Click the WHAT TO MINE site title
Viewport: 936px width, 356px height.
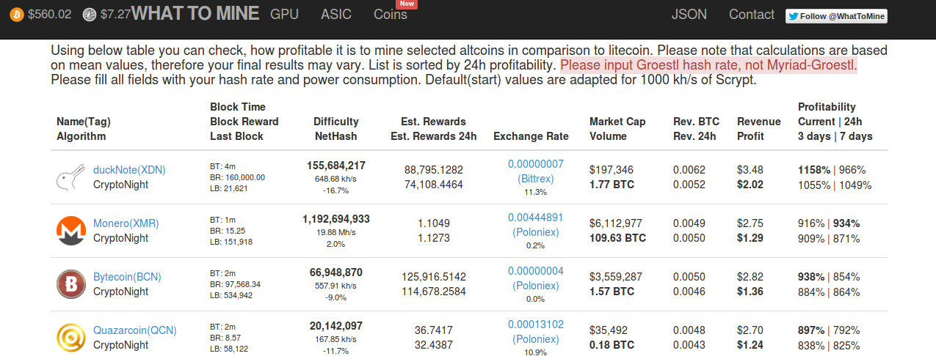[195, 14]
